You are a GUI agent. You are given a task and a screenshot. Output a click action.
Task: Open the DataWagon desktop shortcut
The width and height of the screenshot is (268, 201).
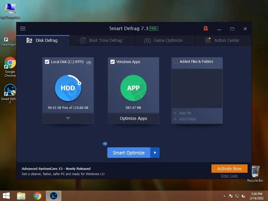click(x=9, y=38)
